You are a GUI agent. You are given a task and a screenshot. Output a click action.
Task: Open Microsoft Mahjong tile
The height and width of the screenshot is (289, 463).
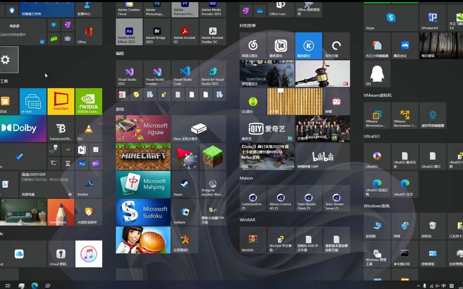(143, 184)
